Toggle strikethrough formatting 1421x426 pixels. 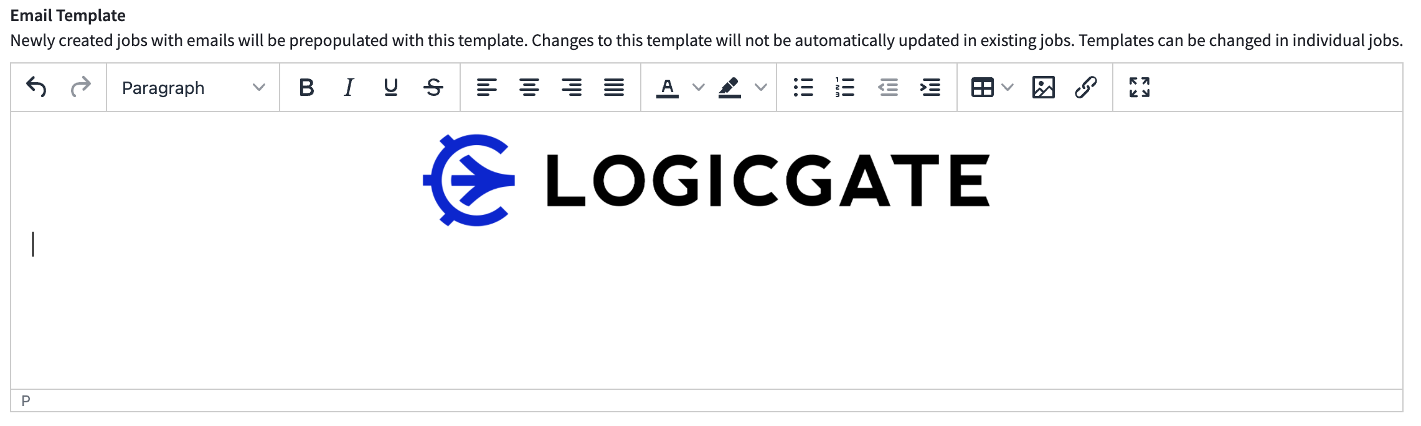pos(433,87)
